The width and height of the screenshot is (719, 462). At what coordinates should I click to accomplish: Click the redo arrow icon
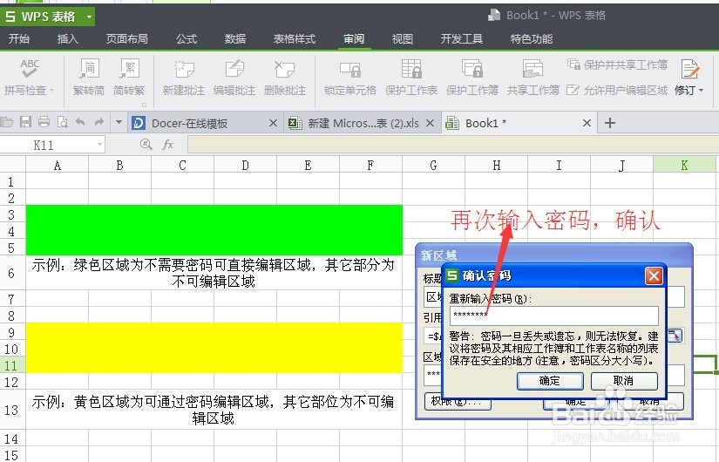click(98, 123)
